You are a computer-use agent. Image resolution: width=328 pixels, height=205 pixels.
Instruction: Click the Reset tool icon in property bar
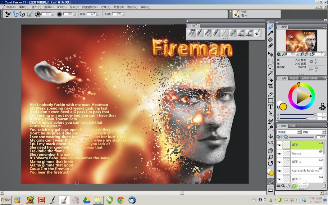(8, 14)
